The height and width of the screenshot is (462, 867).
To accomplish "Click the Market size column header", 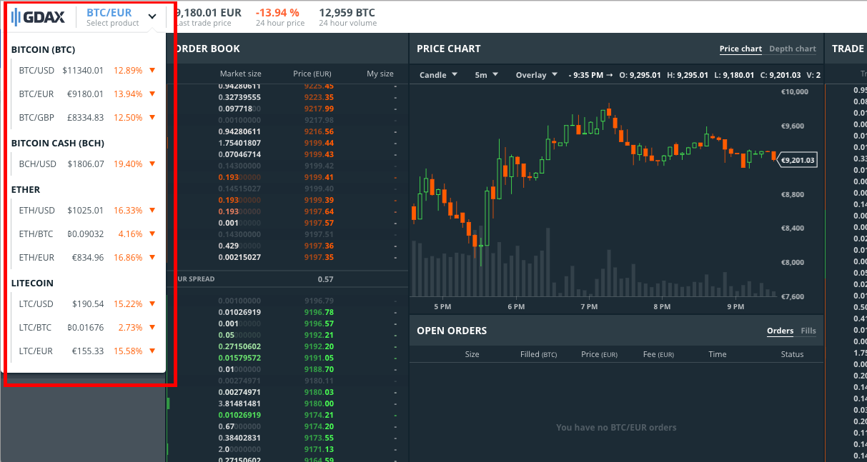I will pos(241,74).
